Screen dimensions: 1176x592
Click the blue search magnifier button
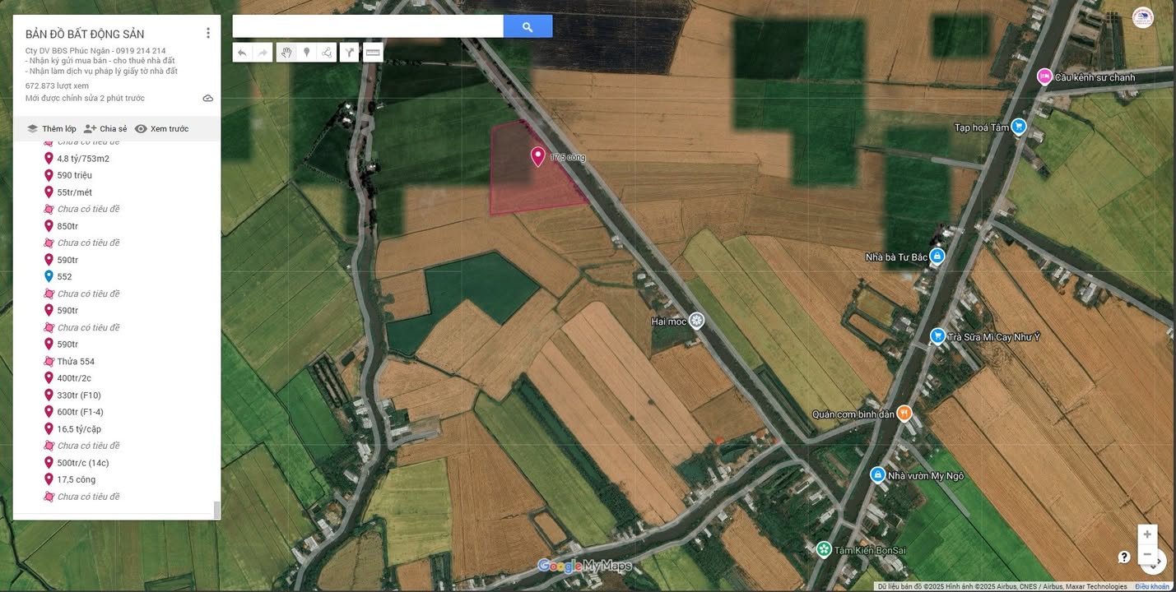coord(527,25)
